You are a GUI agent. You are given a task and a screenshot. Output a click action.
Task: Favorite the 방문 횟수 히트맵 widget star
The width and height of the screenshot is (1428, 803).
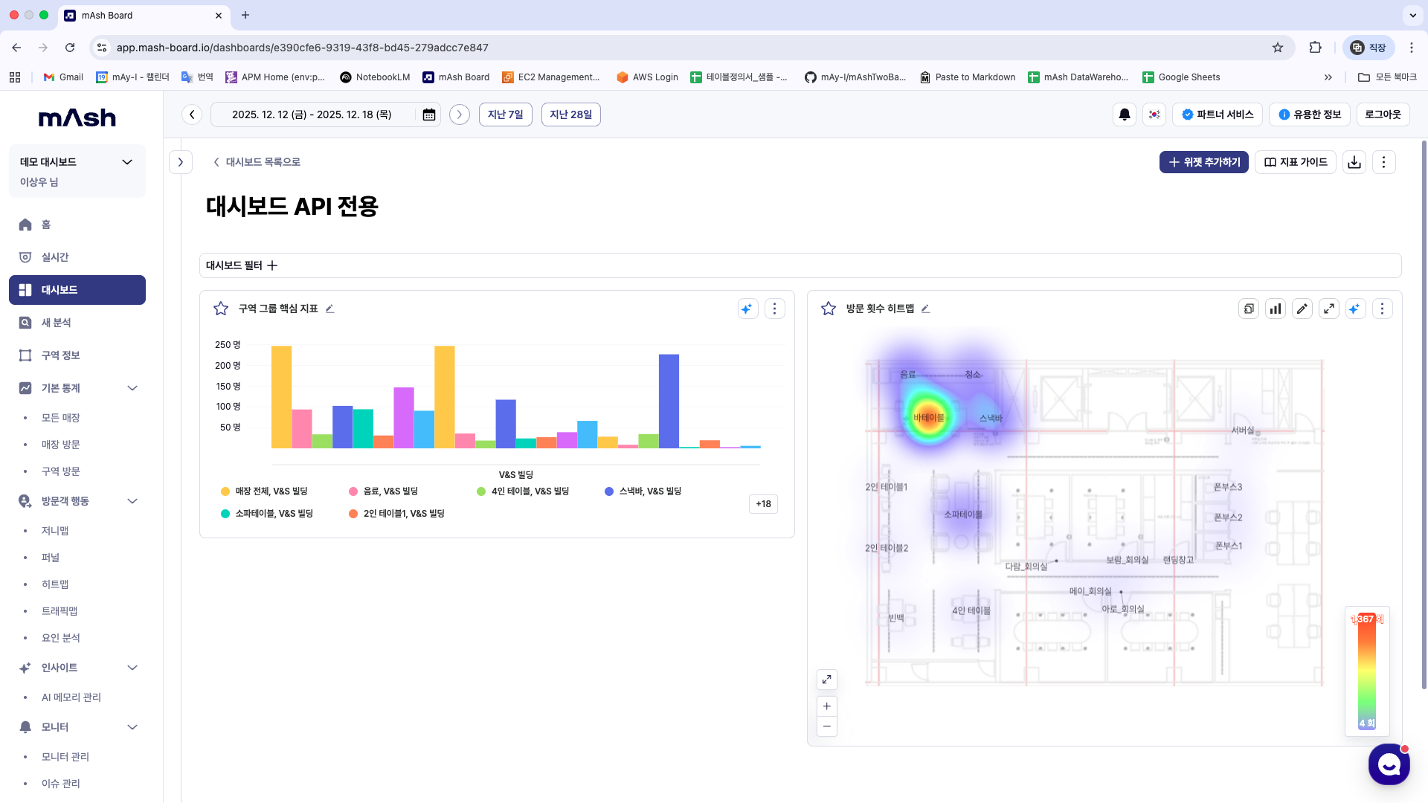pos(828,308)
